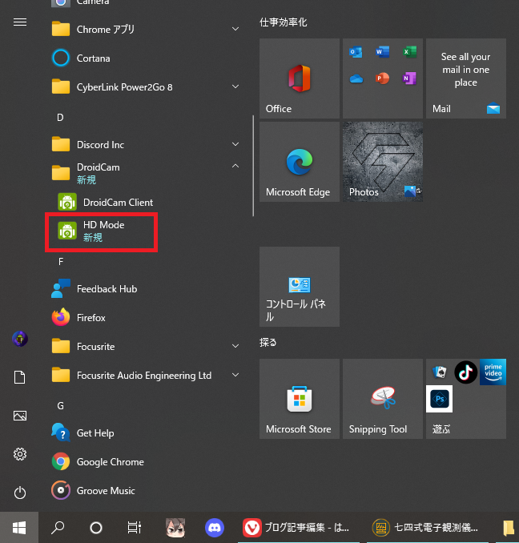The height and width of the screenshot is (543, 519).
Task: Open OneDrive in the Office group tile
Action: pyautogui.click(x=356, y=79)
